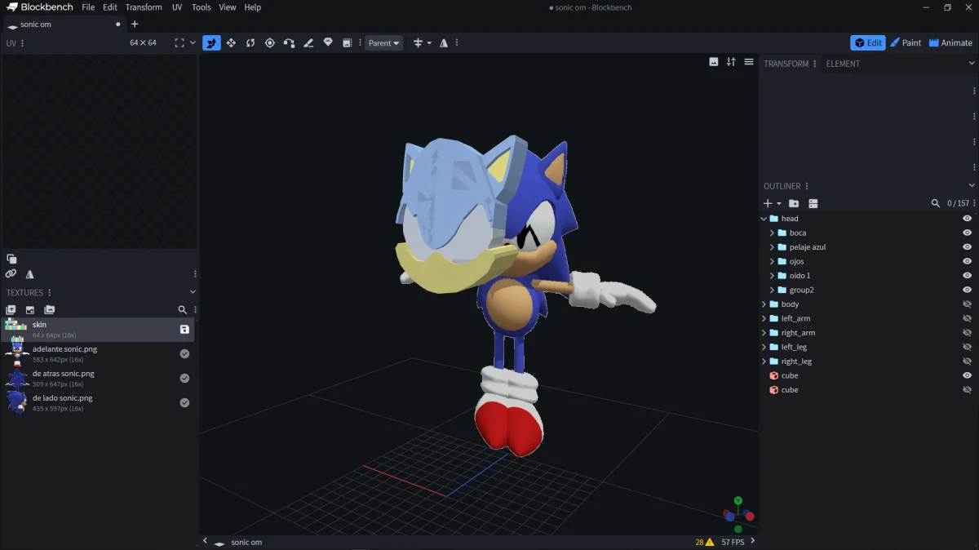Image resolution: width=979 pixels, height=550 pixels.
Task: Expand the oido 1 group arrow
Action: (773, 276)
